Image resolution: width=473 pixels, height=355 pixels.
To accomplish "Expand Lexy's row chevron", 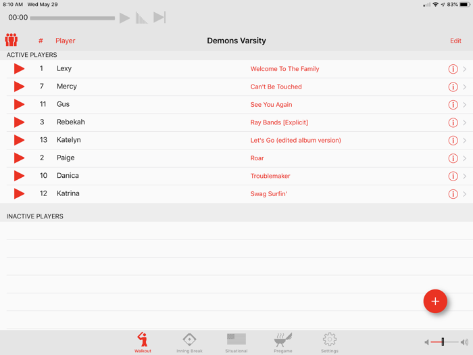I will click(465, 69).
